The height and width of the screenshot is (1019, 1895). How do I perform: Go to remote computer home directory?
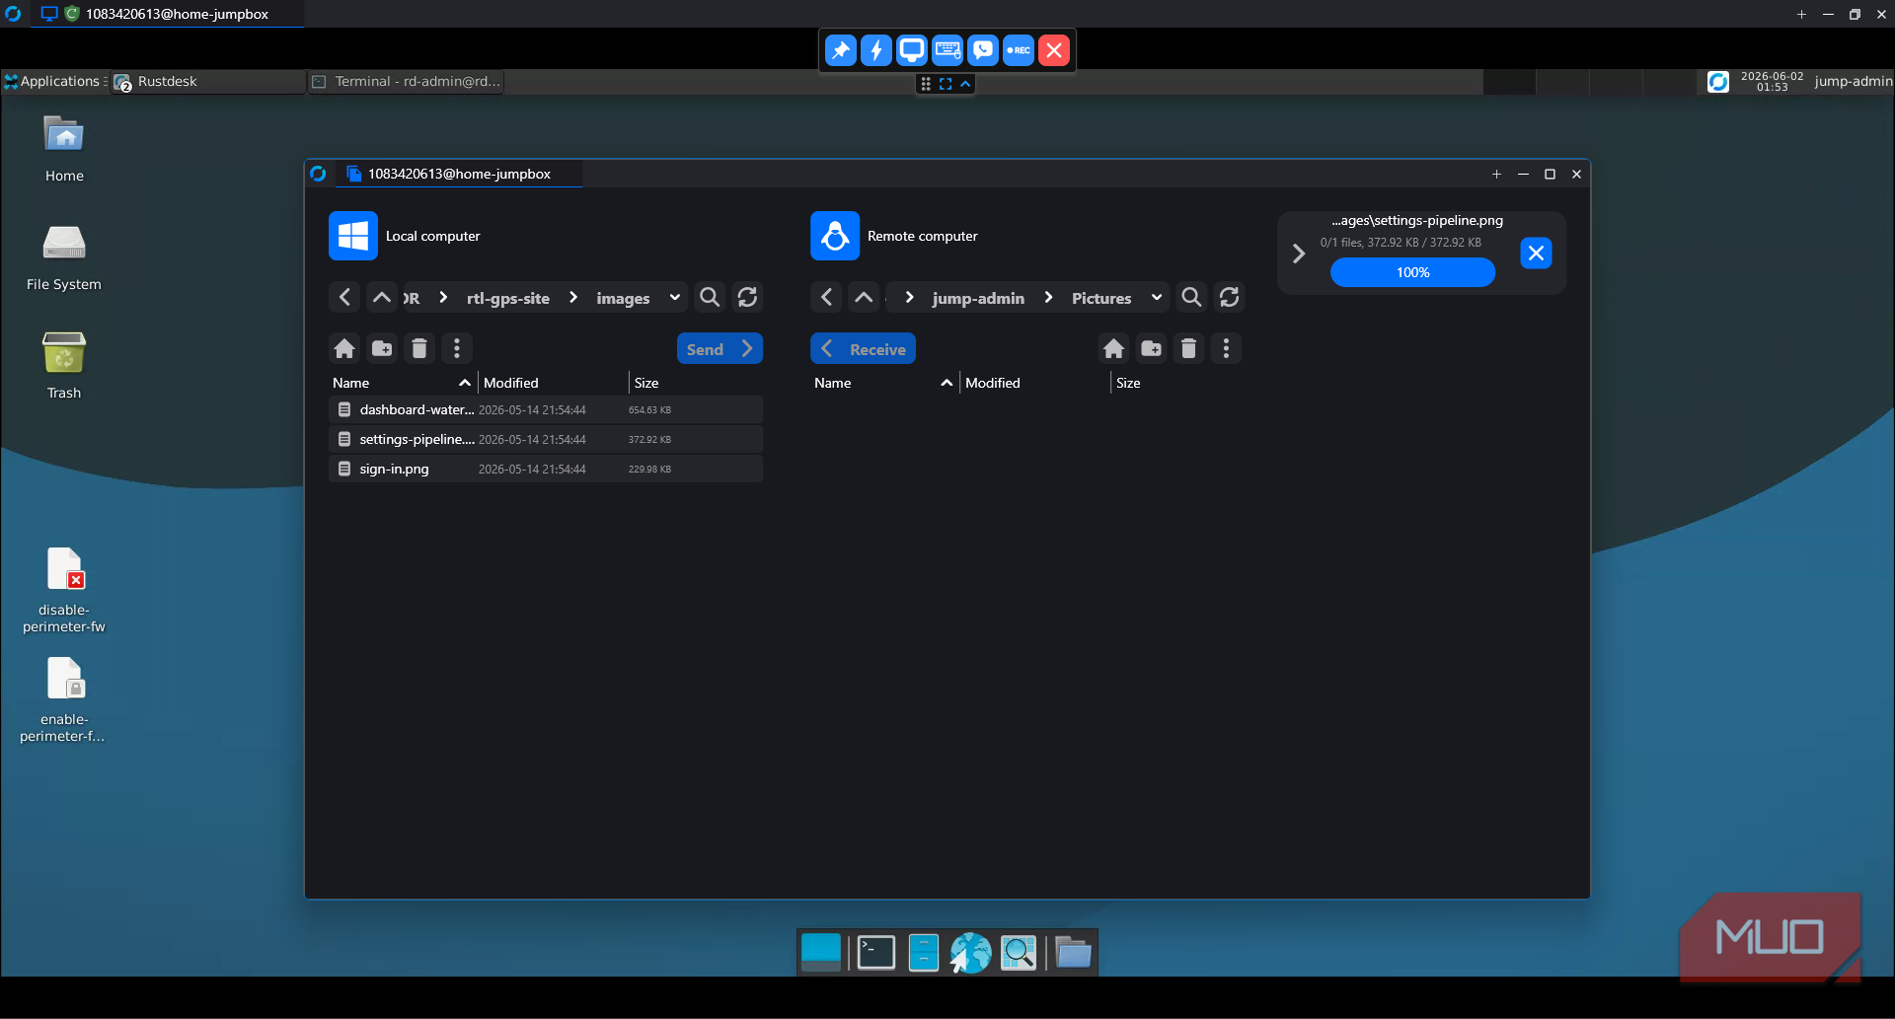coord(1114,348)
